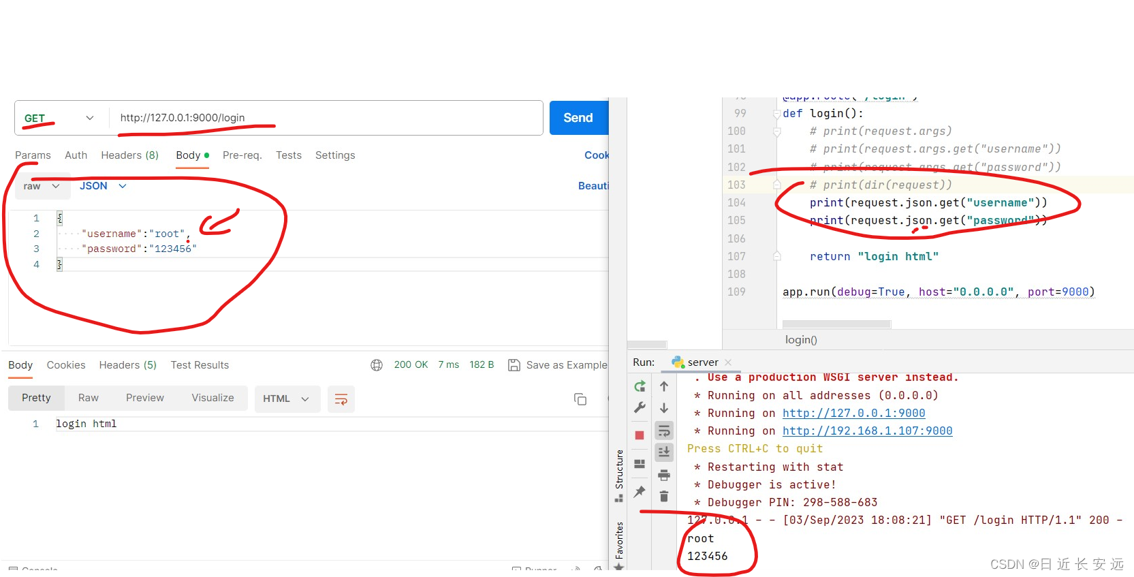The height and width of the screenshot is (577, 1134).
Task: Pin the Run tab with the pin icon
Action: click(x=640, y=491)
